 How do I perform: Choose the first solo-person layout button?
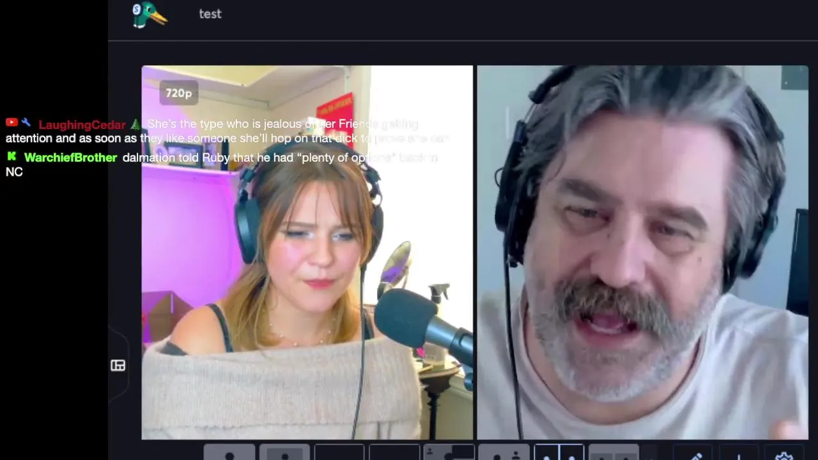[229, 452]
